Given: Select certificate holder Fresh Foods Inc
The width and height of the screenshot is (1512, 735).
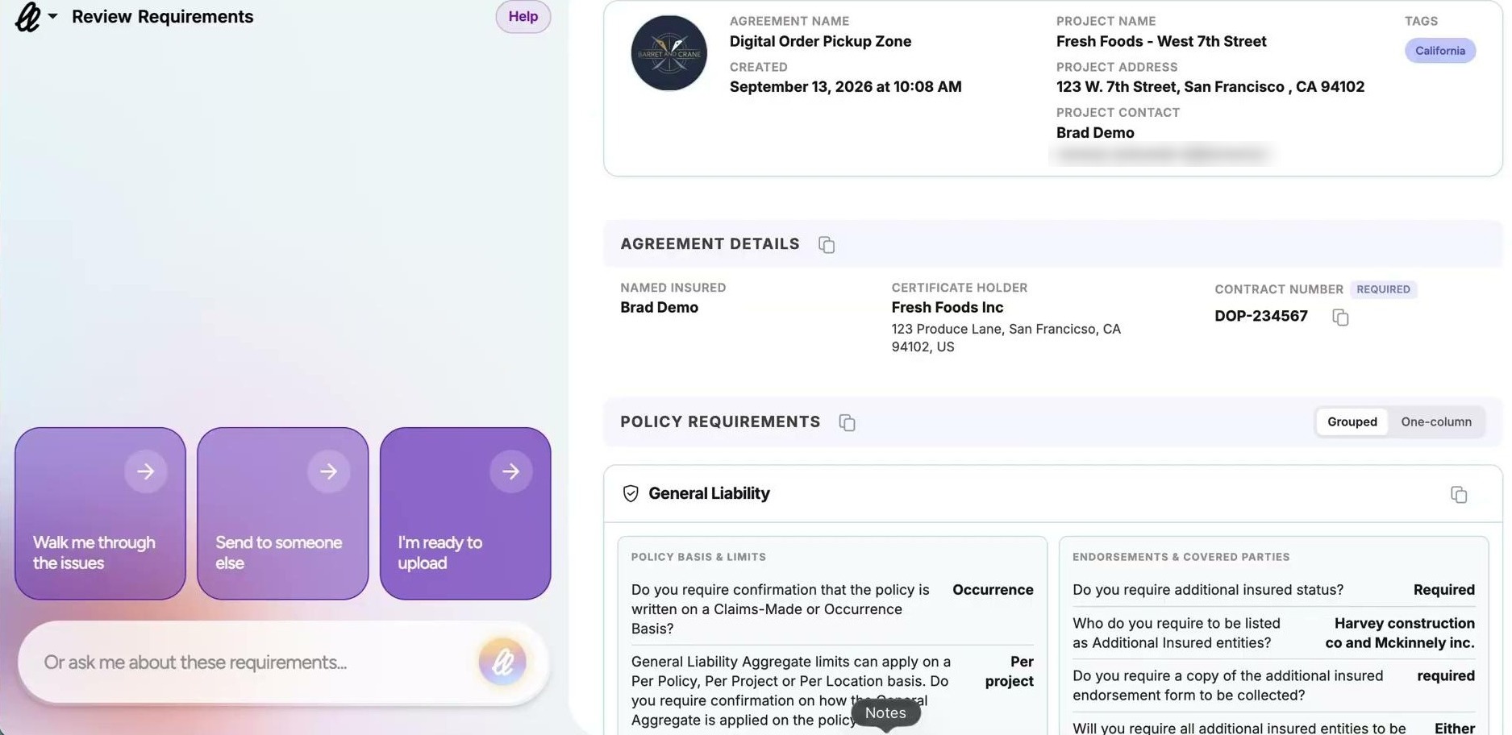Looking at the screenshot, I should [947, 307].
